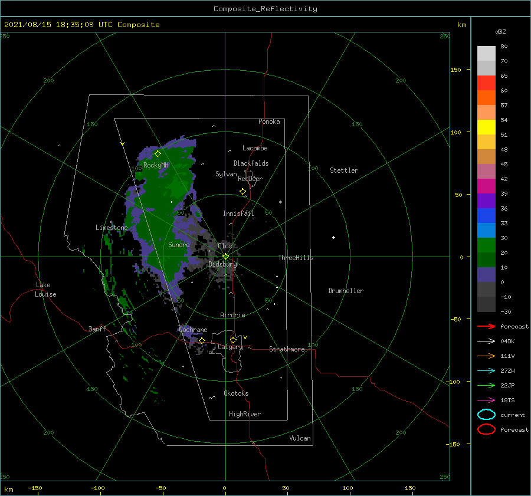
Task: Click the Calgary city label
Action: 230,347
